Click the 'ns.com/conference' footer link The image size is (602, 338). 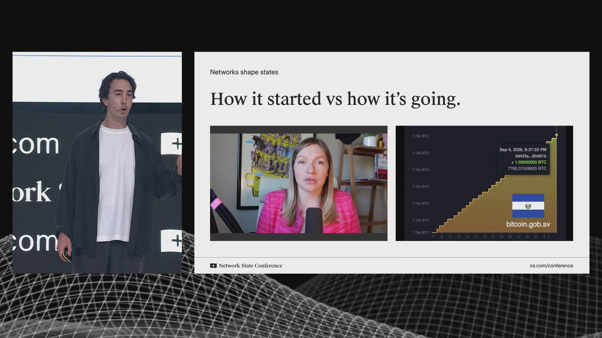click(x=551, y=266)
